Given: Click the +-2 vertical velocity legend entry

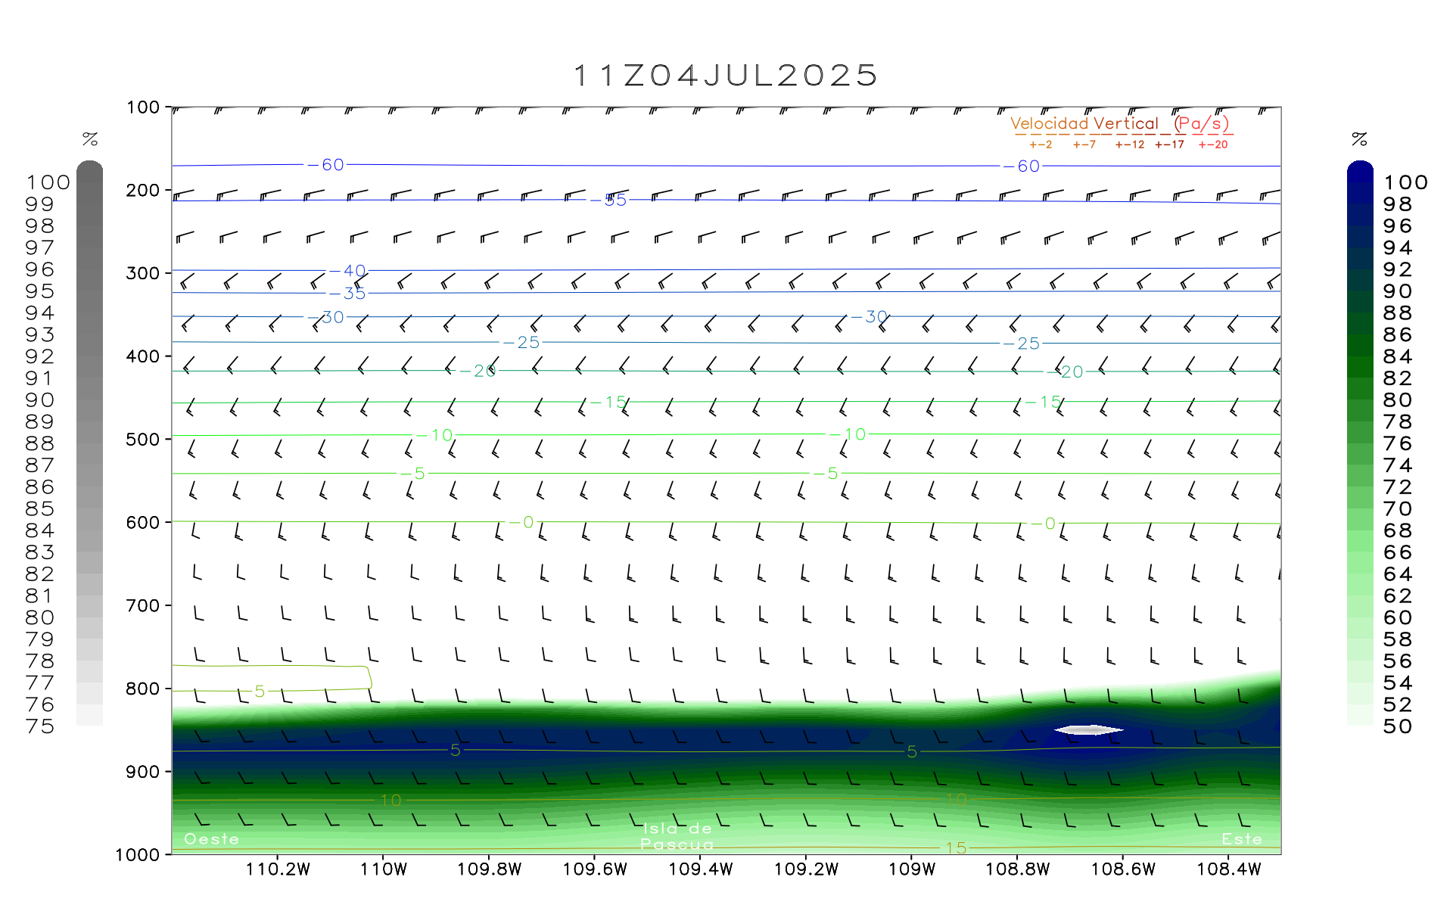Looking at the screenshot, I should [1041, 145].
